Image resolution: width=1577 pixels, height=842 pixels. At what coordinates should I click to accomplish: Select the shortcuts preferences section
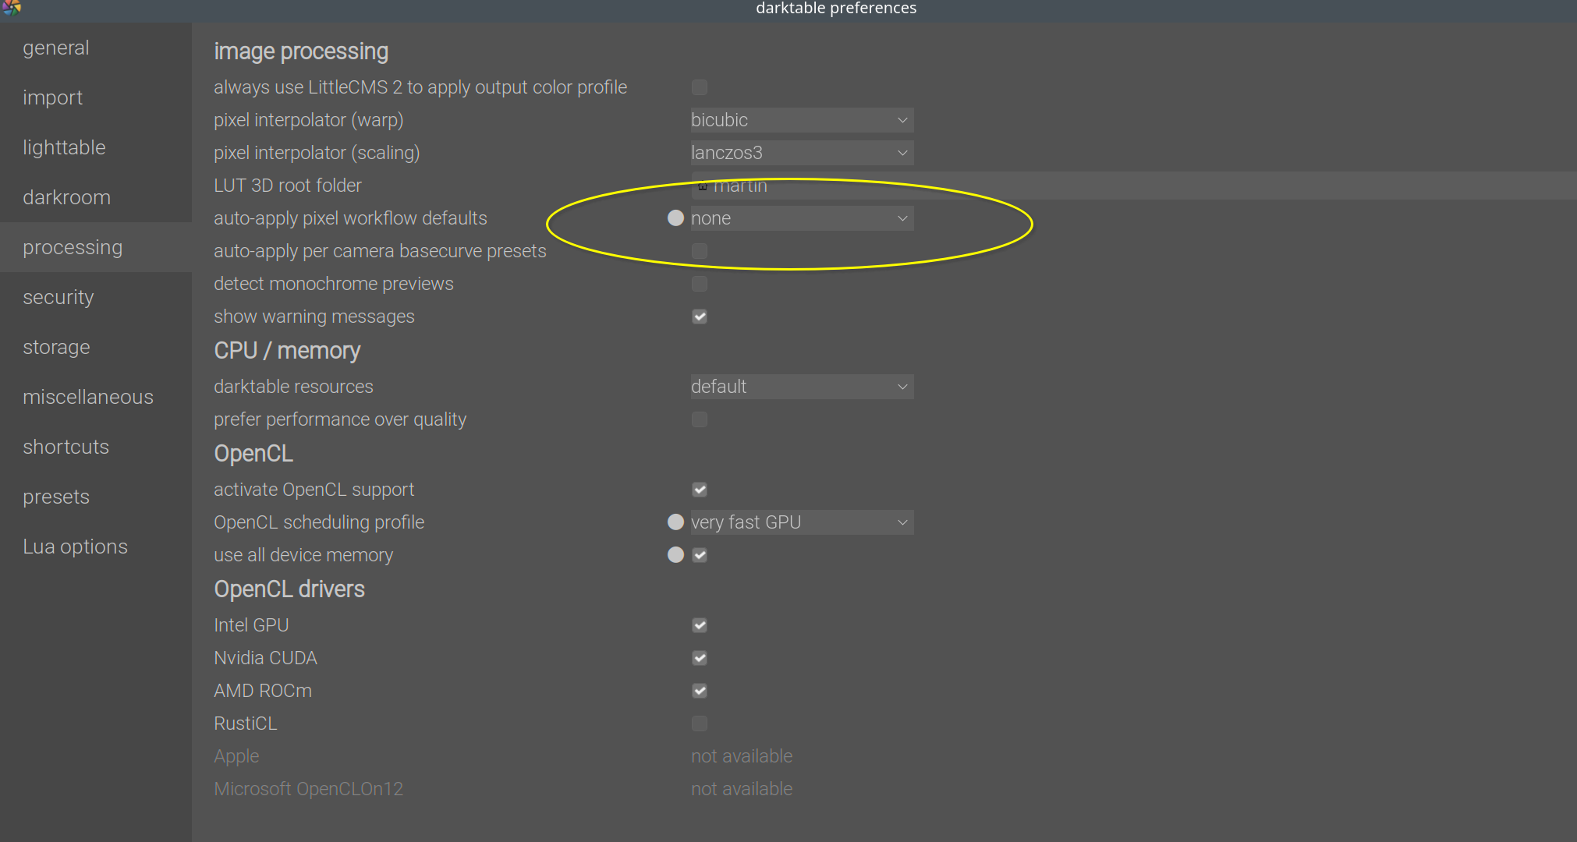click(x=66, y=447)
